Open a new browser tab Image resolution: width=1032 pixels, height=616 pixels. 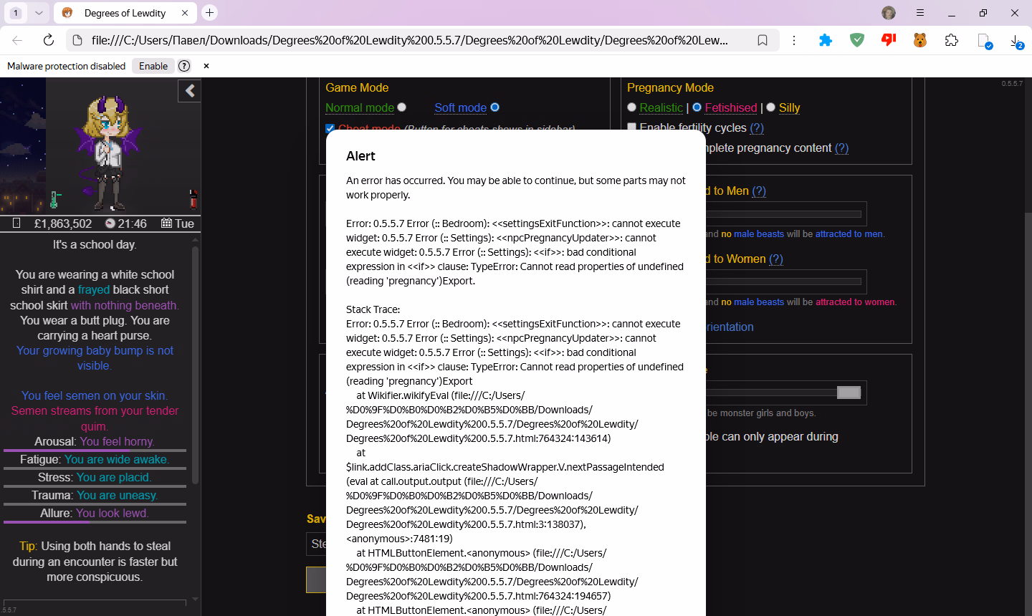pyautogui.click(x=209, y=13)
